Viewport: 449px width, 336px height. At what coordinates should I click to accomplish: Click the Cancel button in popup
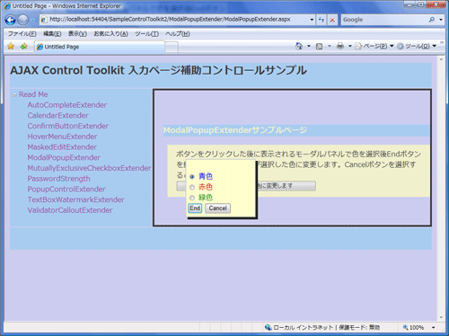point(217,208)
